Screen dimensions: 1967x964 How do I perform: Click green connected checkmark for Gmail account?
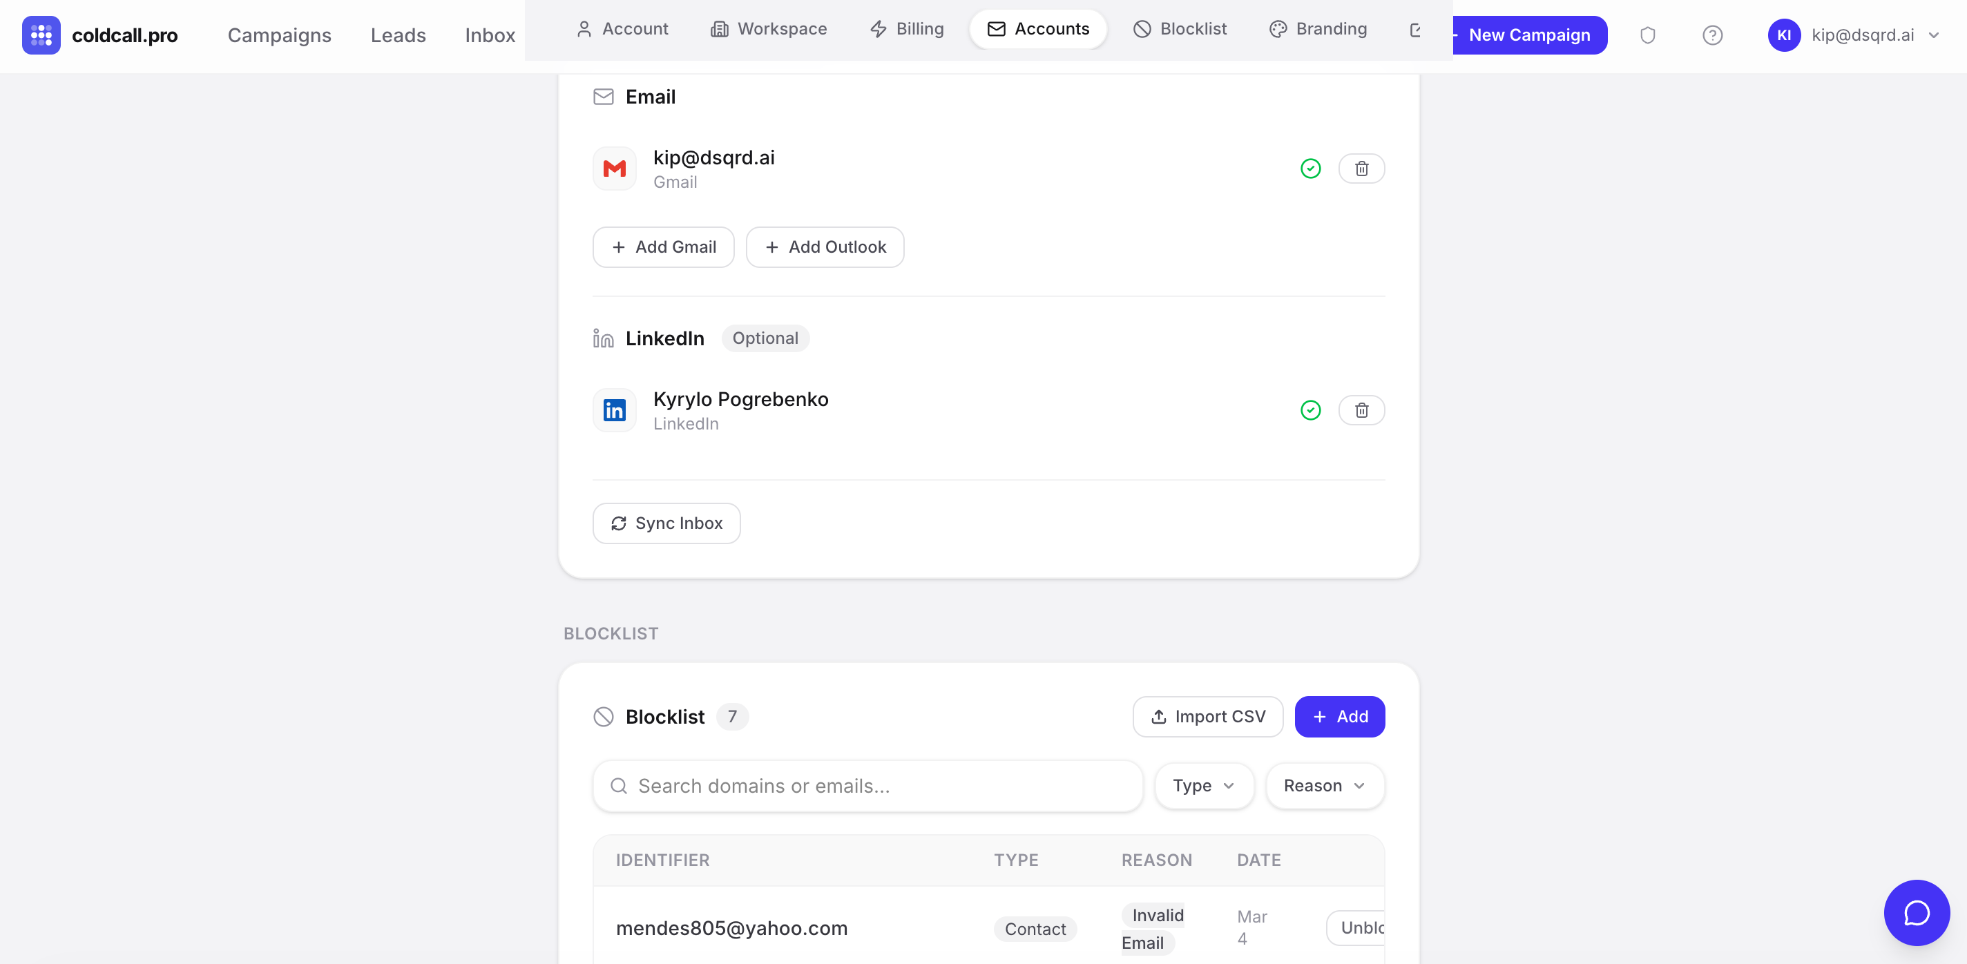click(1310, 168)
